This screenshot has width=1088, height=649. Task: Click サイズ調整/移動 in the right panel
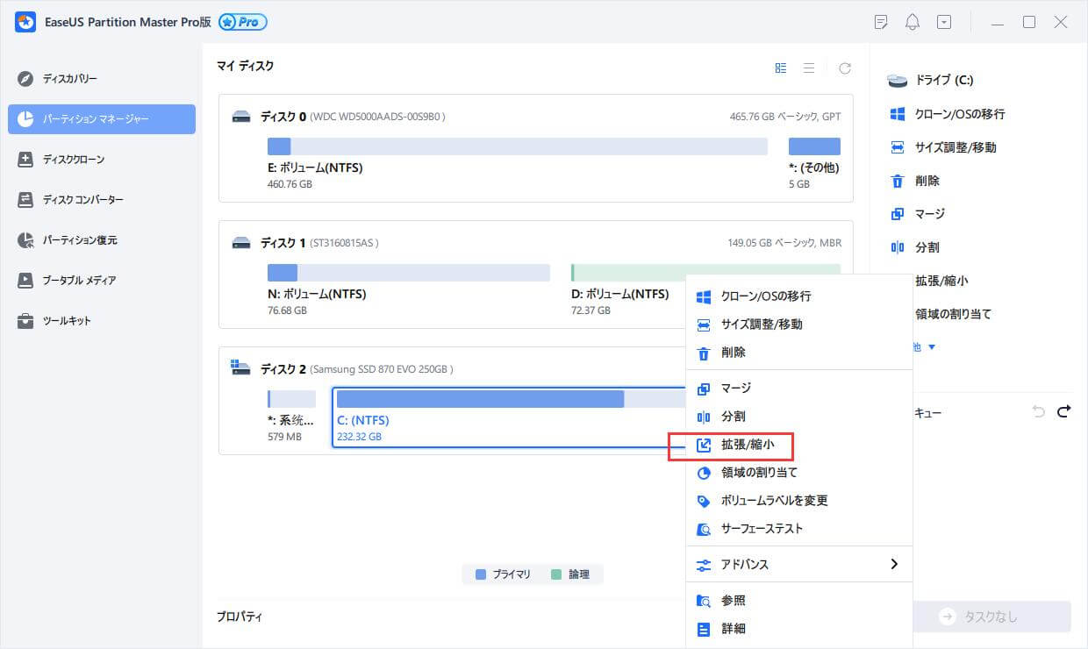[x=955, y=147]
